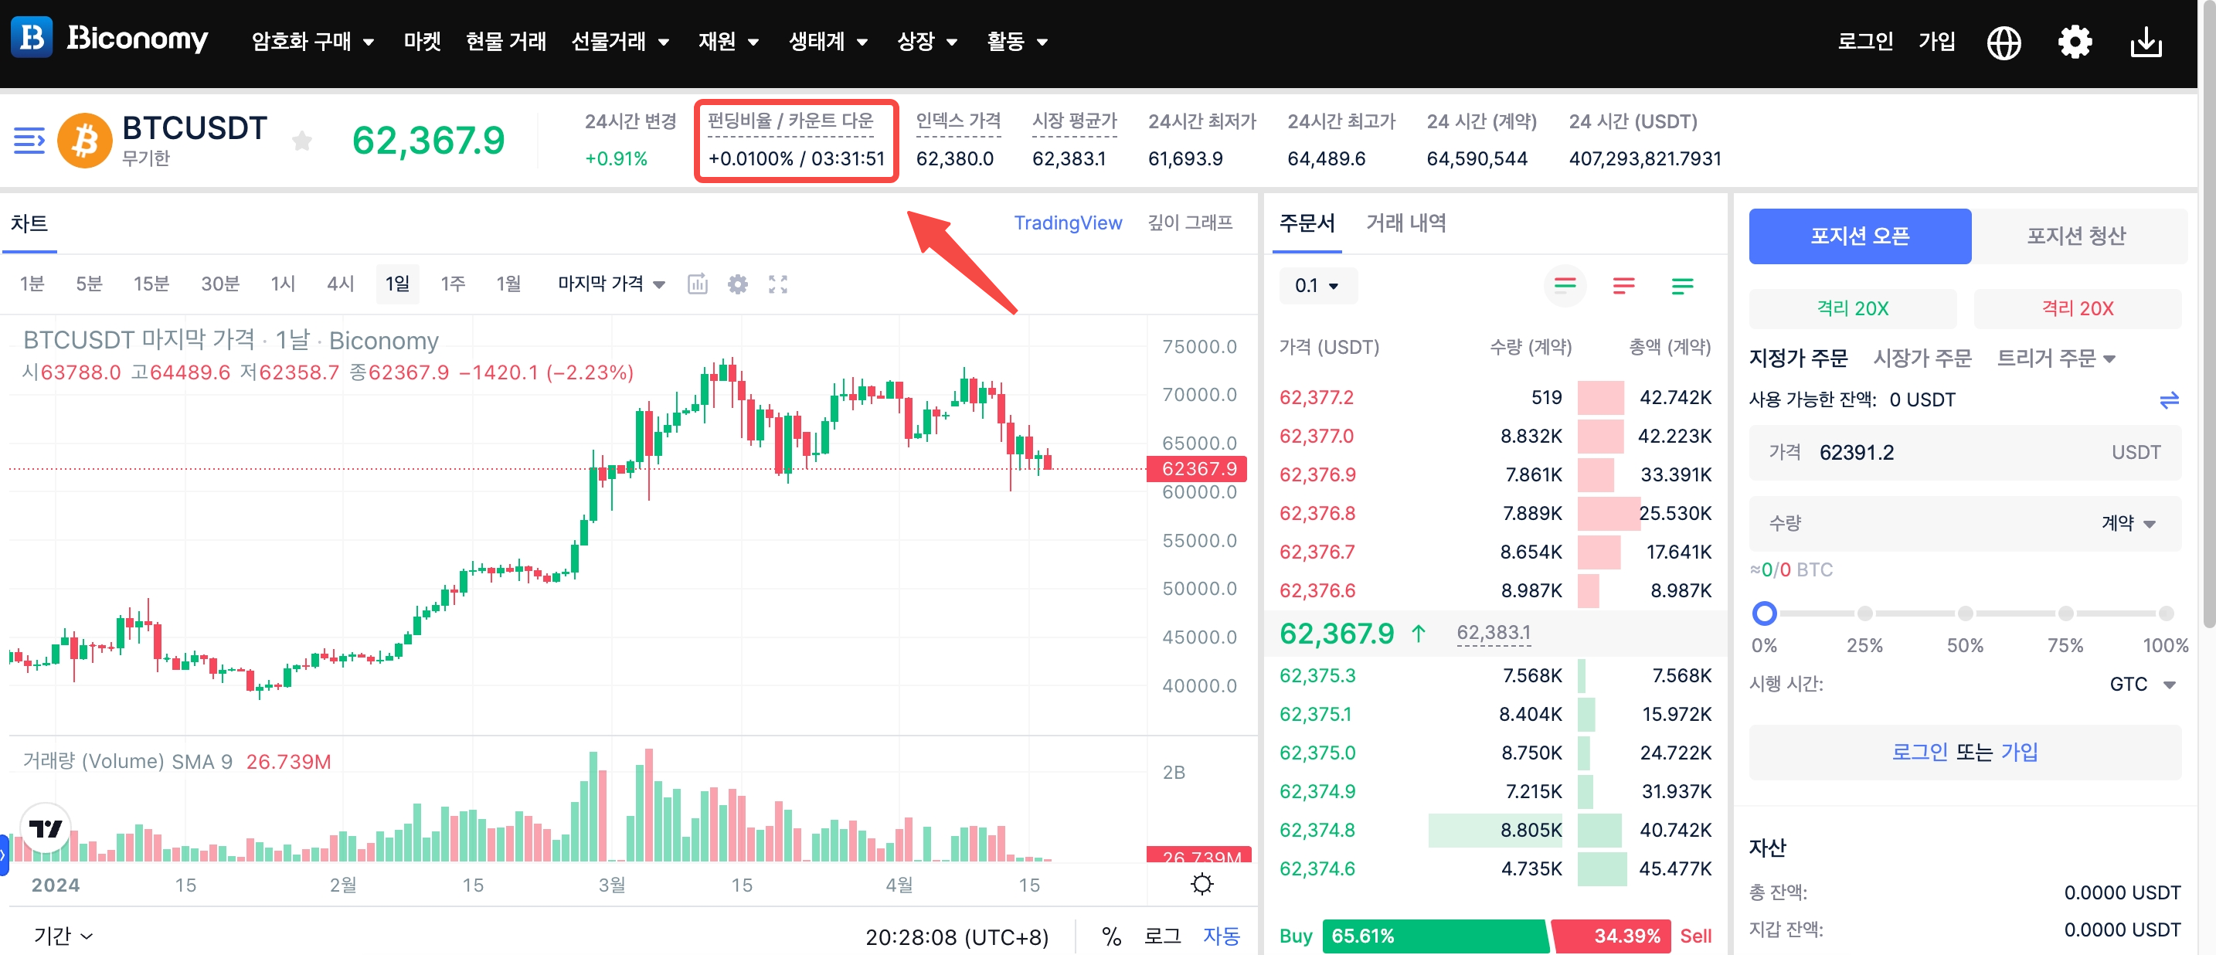Image resolution: width=2216 pixels, height=955 pixels.
Task: Switch to 깊이 그래프 tab
Action: [x=1190, y=223]
